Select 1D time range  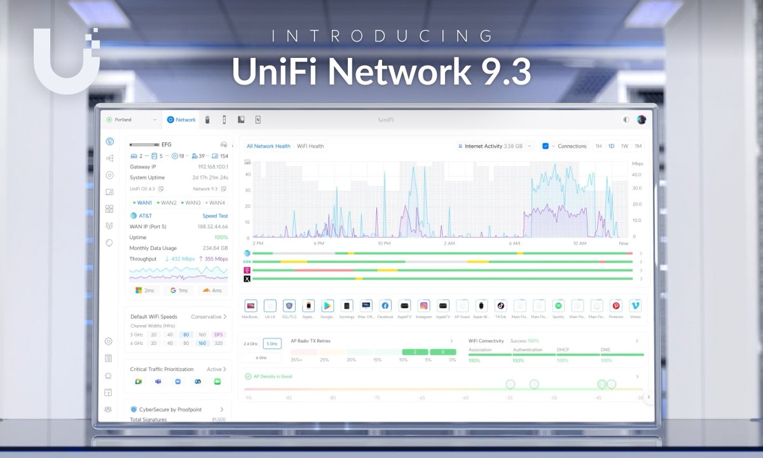pos(611,146)
